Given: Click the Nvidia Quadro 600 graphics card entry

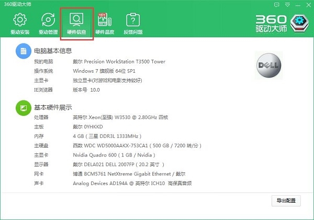Looking at the screenshot, I should tap(114, 155).
